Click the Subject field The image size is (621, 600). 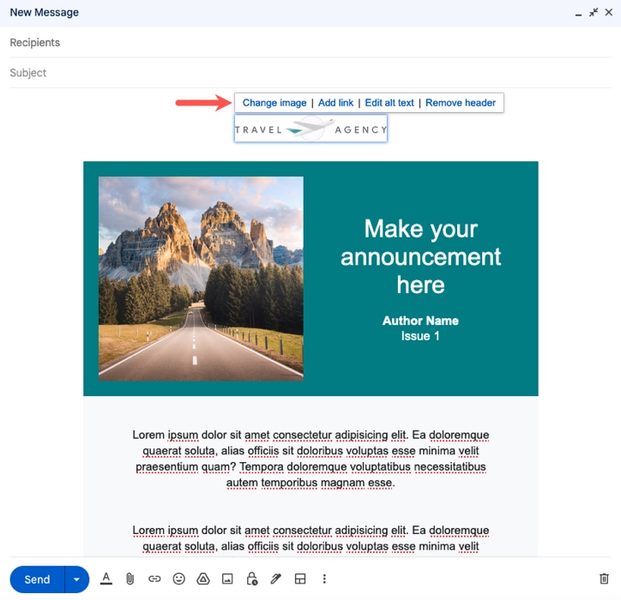click(309, 73)
